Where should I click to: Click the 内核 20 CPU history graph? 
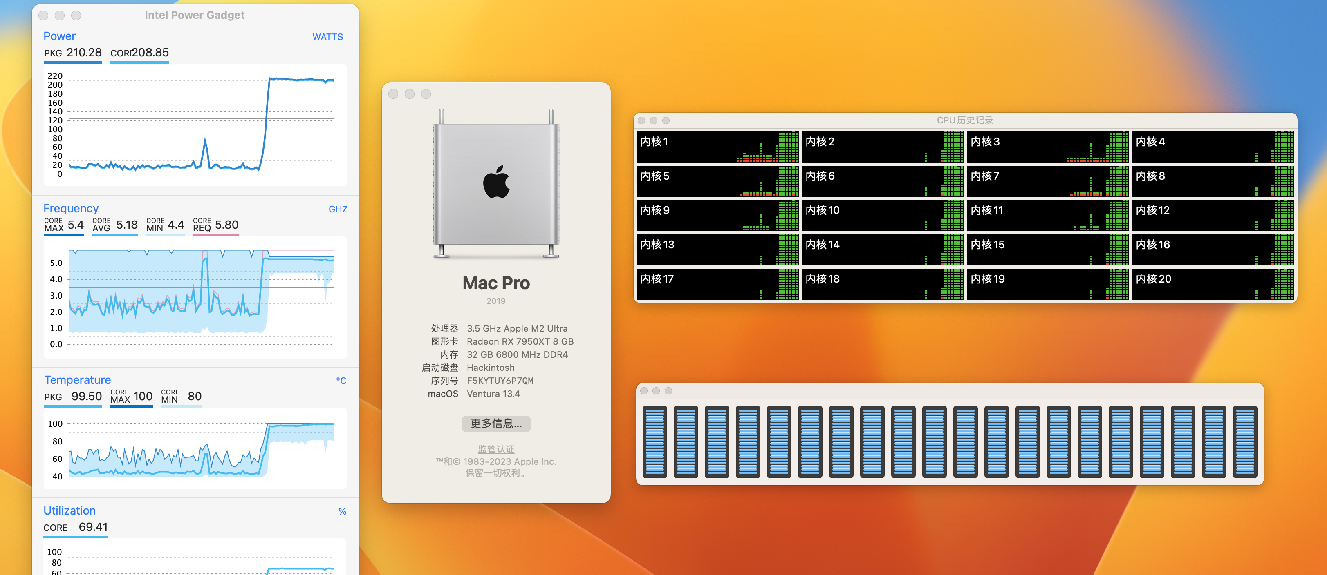[1213, 284]
